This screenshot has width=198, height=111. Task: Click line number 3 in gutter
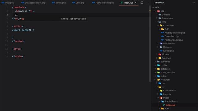coord(7,15)
